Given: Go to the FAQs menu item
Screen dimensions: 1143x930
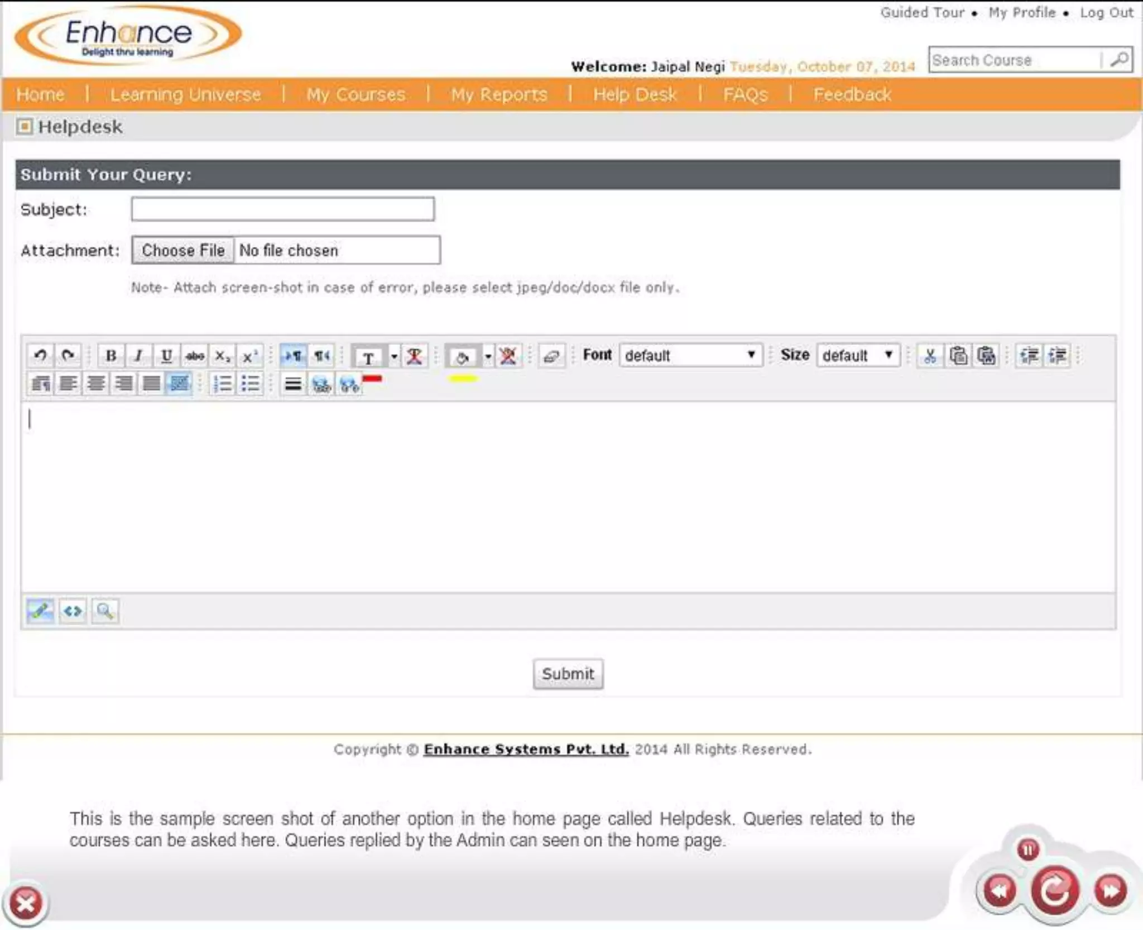Looking at the screenshot, I should (745, 94).
